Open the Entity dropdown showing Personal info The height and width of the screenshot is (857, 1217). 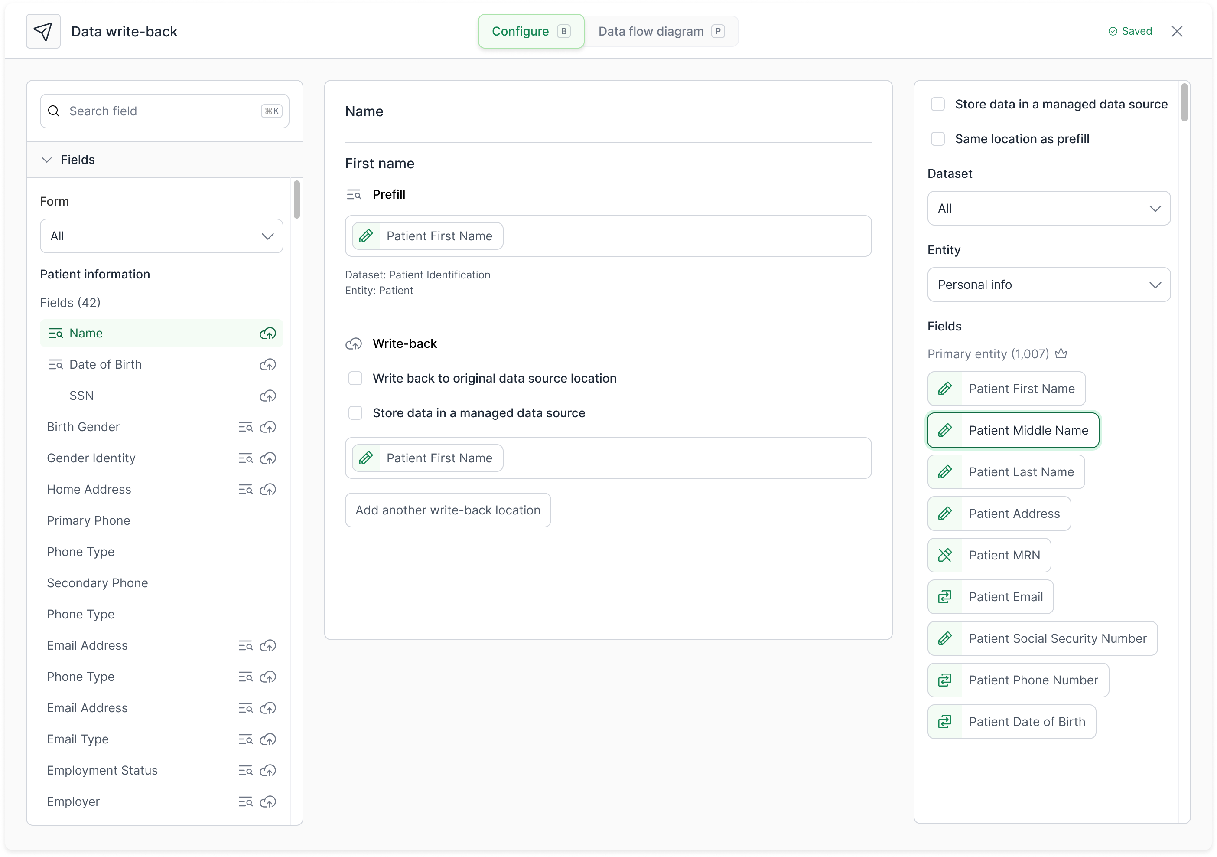coord(1048,284)
